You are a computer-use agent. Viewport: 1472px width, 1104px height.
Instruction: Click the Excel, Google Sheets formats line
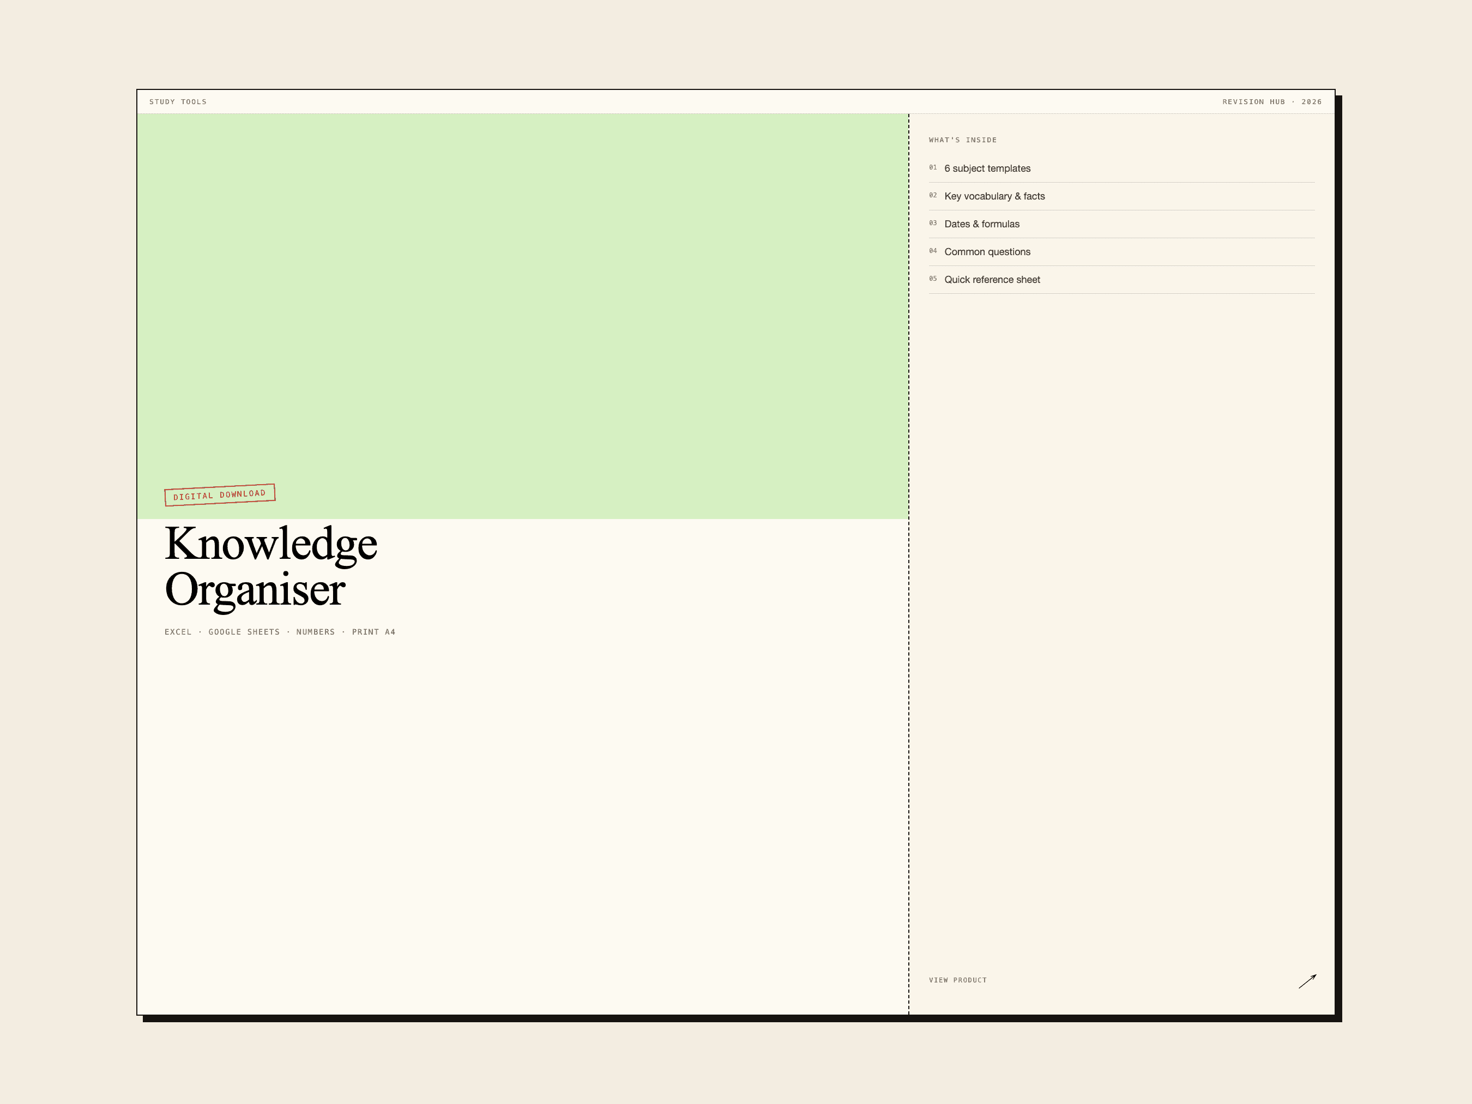point(280,632)
